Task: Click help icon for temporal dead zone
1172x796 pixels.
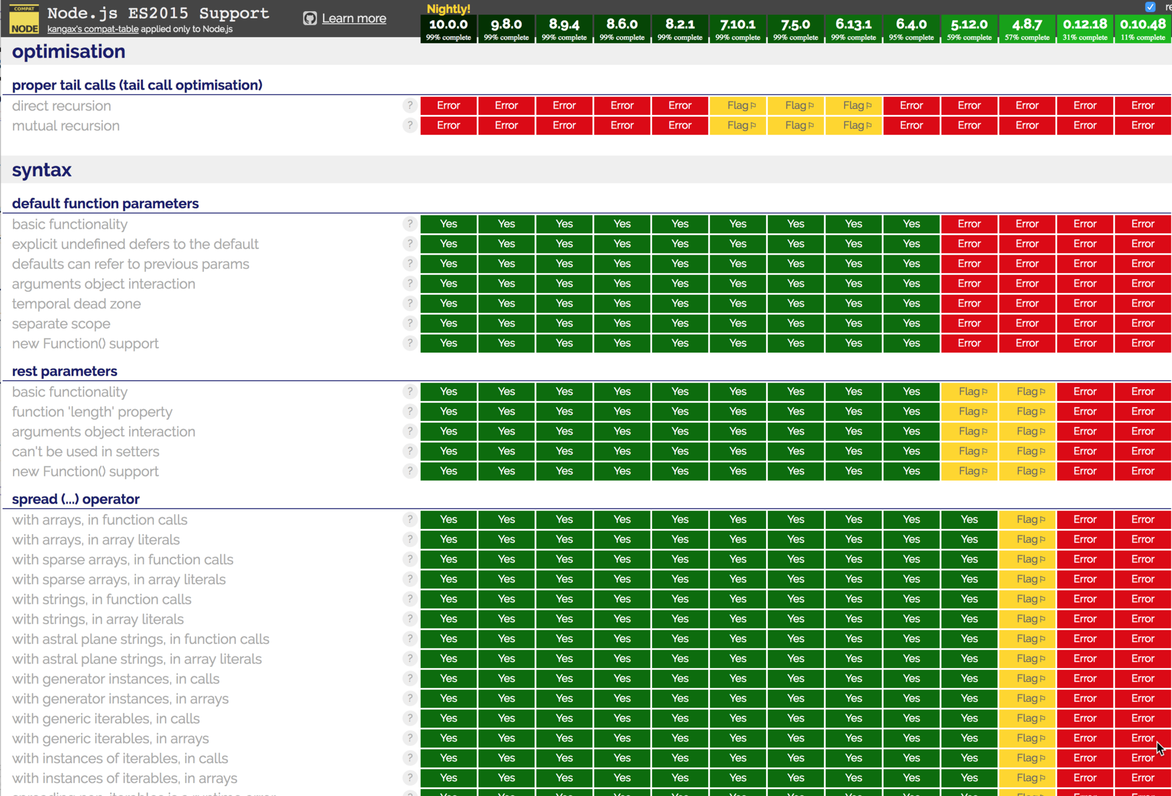Action: tap(410, 304)
